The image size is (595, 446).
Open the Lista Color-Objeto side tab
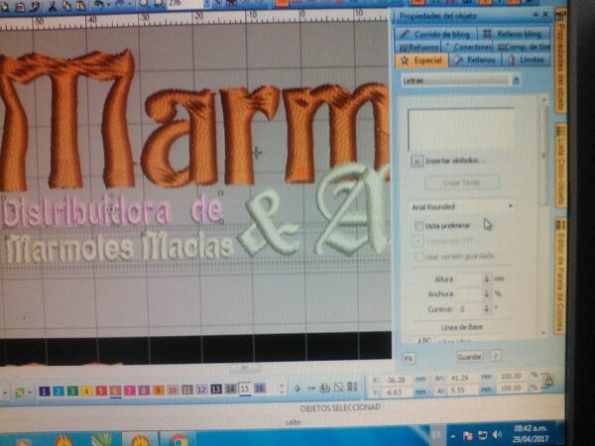561,166
